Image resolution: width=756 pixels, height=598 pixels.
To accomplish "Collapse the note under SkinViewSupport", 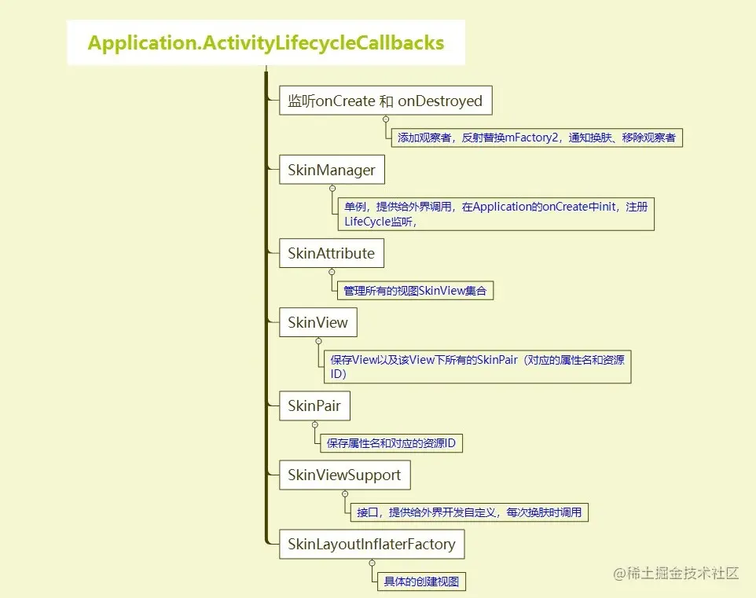I will (x=345, y=493).
